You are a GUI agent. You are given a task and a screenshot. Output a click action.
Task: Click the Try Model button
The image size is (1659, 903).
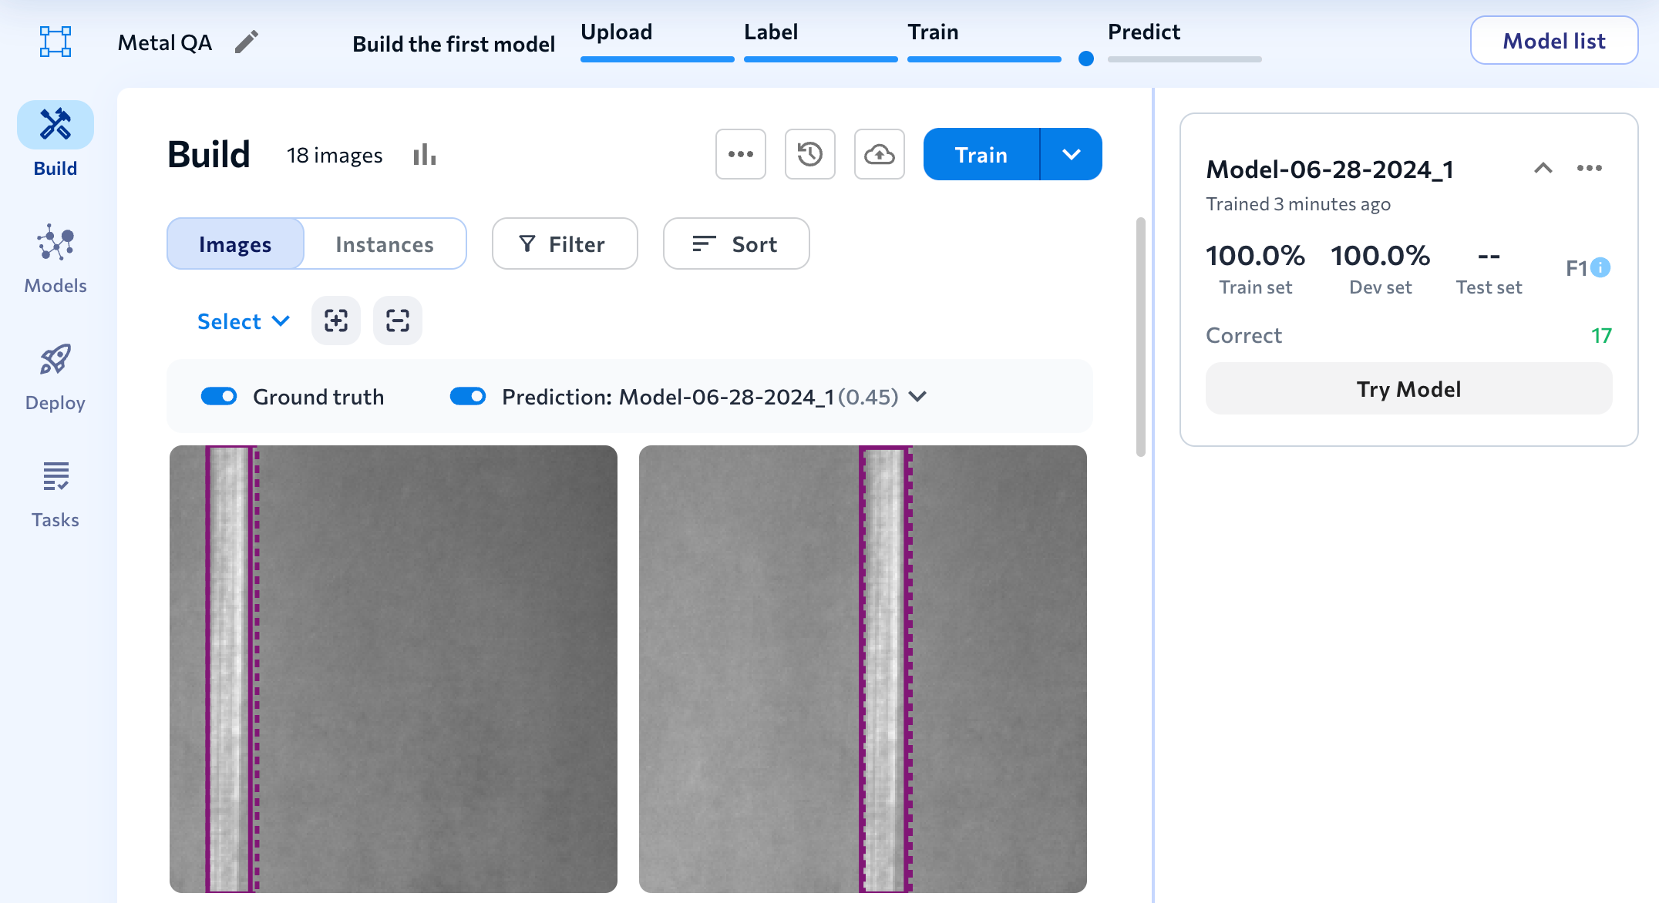[1408, 388]
